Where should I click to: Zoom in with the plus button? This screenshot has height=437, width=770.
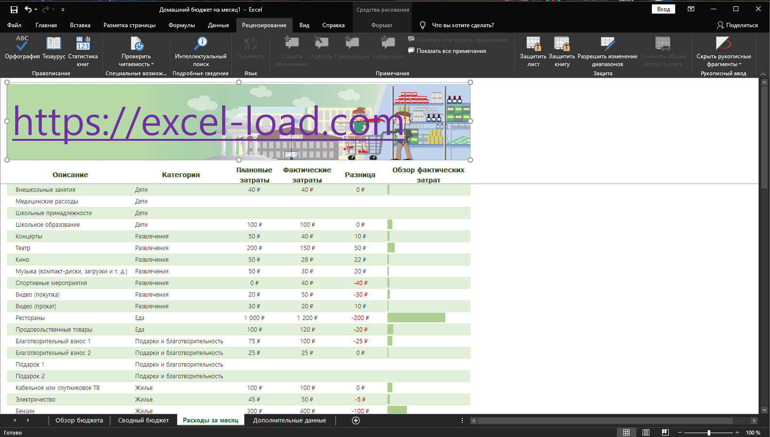[737, 432]
